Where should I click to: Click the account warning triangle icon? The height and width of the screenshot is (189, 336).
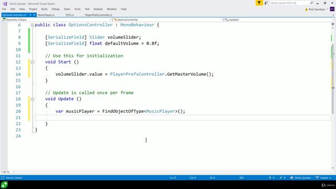(306, 9)
